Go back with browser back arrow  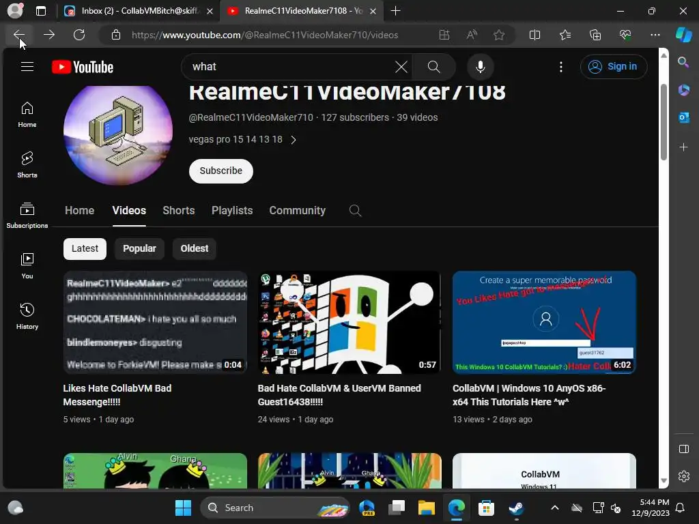pos(18,35)
